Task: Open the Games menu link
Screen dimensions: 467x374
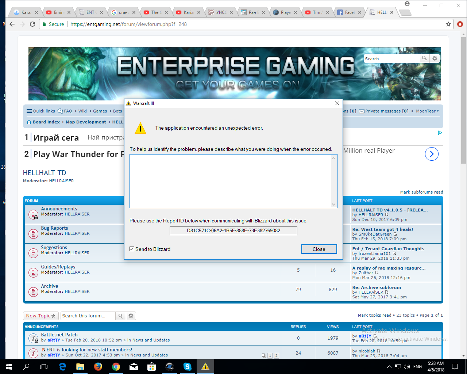Action: [100, 111]
